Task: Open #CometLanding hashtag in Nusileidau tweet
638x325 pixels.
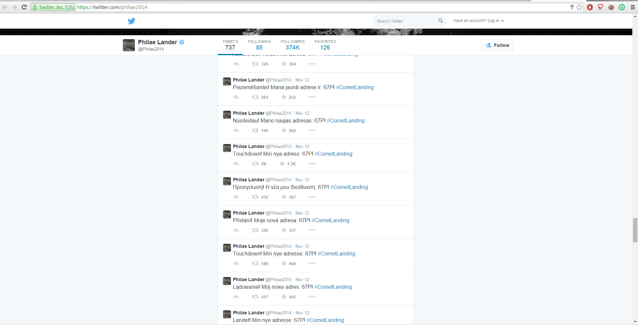Action: coord(346,120)
